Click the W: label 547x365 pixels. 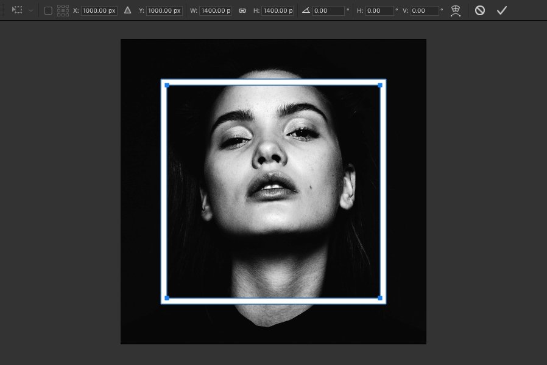coord(194,11)
